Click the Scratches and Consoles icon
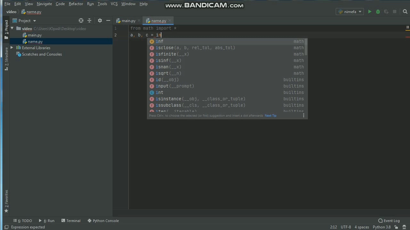Image resolution: width=410 pixels, height=230 pixels. [19, 54]
